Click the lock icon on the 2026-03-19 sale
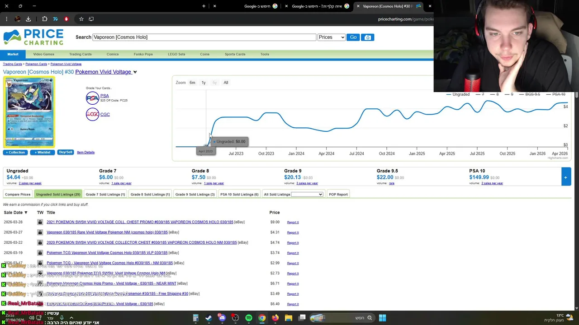579x325 pixels. 40,253
